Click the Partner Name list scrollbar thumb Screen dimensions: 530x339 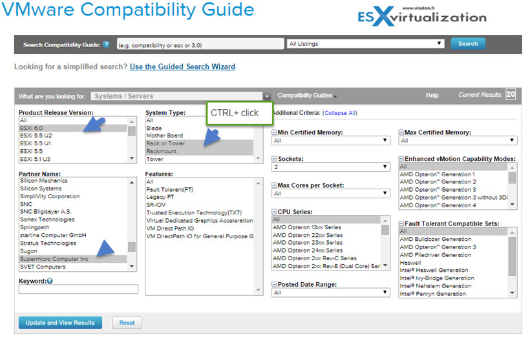point(132,247)
